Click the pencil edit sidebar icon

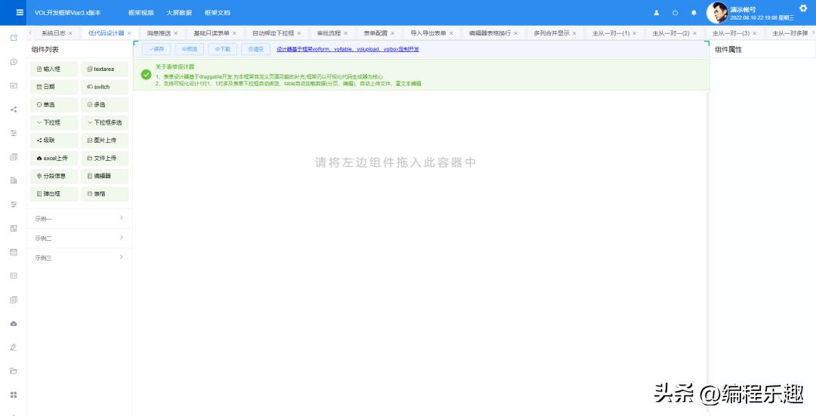(14, 347)
